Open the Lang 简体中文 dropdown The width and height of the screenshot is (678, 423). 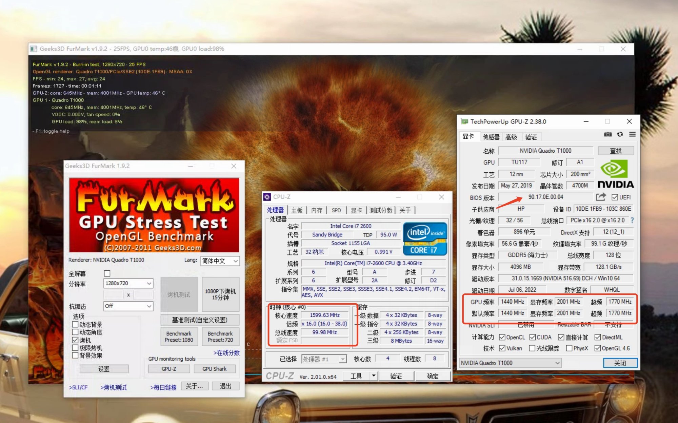[x=220, y=261]
